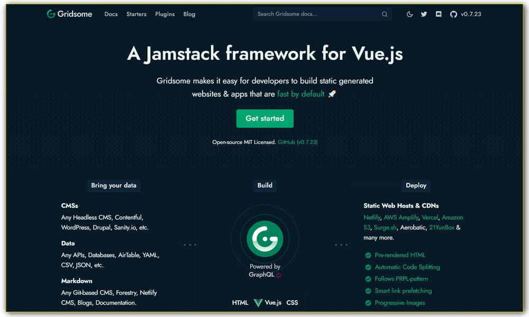The height and width of the screenshot is (317, 529).
Task: Click the 'fast by default' link
Action: pyautogui.click(x=300, y=94)
